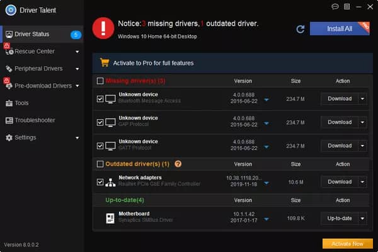Click the Pre-download Drivers cloud icon

click(9, 86)
